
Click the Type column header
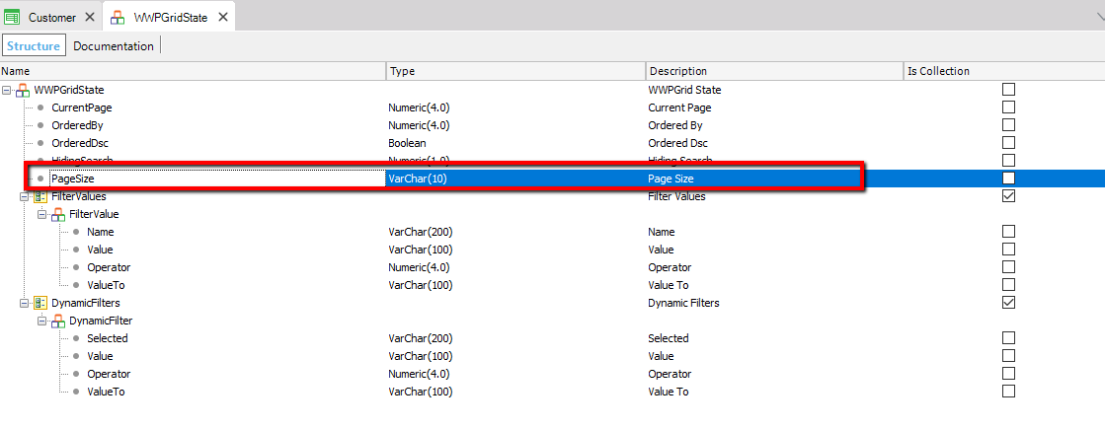(x=513, y=71)
